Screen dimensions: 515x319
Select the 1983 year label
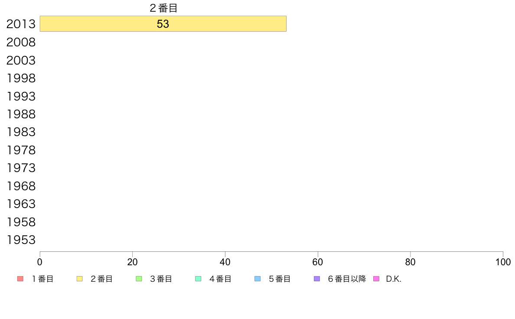click(21, 132)
